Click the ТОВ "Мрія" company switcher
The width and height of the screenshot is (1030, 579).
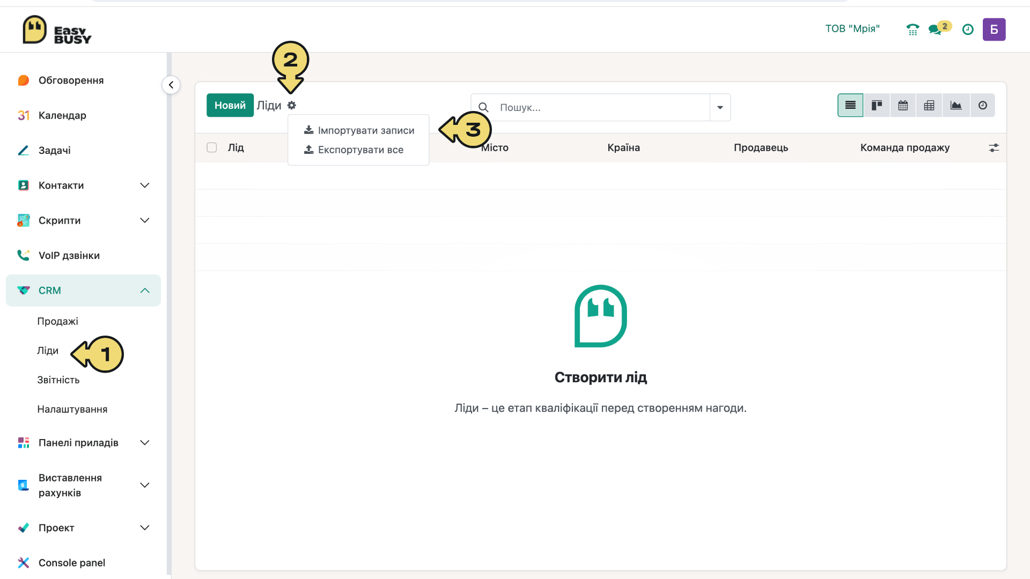click(852, 28)
